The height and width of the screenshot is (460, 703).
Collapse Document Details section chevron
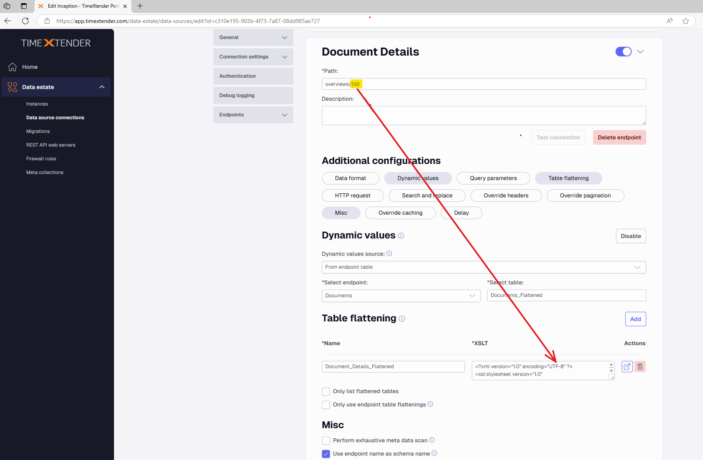[x=640, y=52]
